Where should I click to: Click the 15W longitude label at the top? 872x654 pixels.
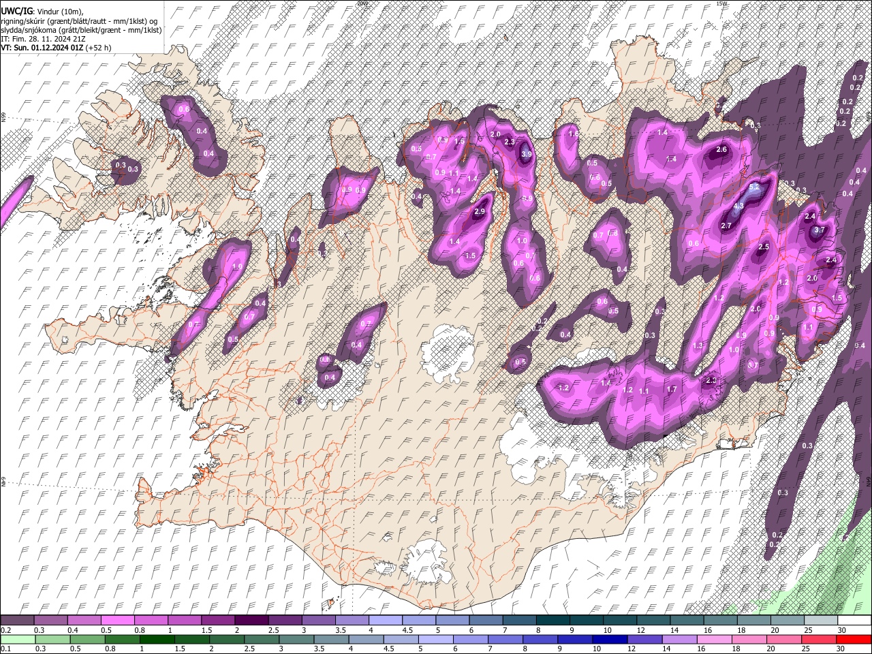(722, 3)
